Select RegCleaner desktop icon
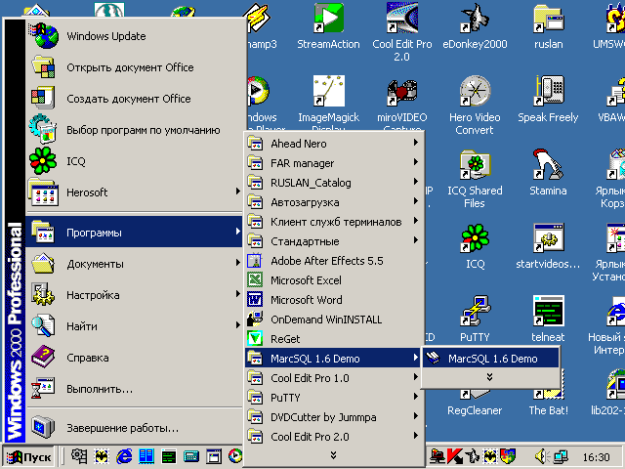 click(x=475, y=403)
